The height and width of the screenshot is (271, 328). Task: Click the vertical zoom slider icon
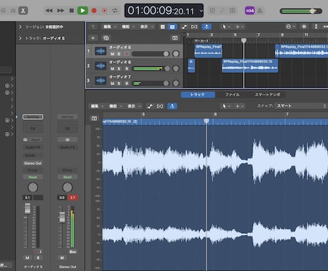[x=316, y=26]
